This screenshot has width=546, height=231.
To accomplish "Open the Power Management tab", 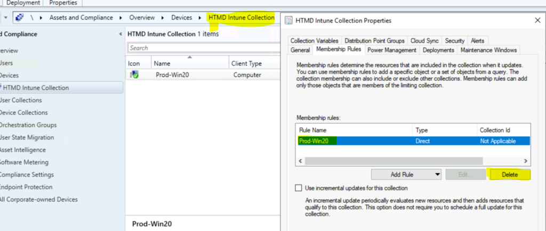I will pos(392,50).
